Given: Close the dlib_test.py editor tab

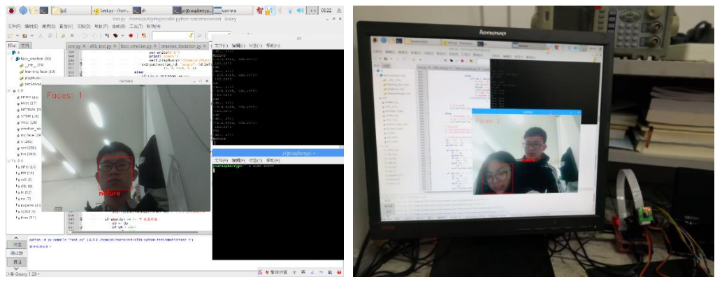Looking at the screenshot, I should 115,47.
